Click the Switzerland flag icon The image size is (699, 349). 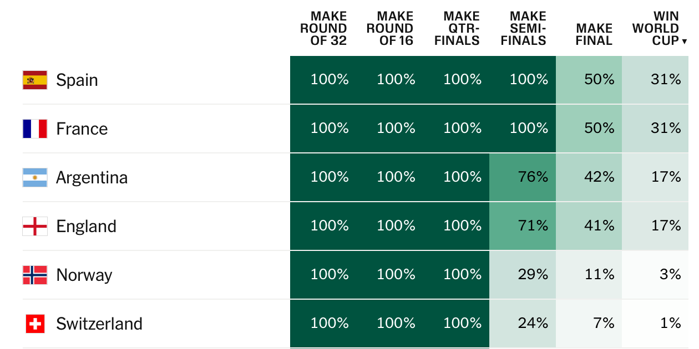coord(34,324)
